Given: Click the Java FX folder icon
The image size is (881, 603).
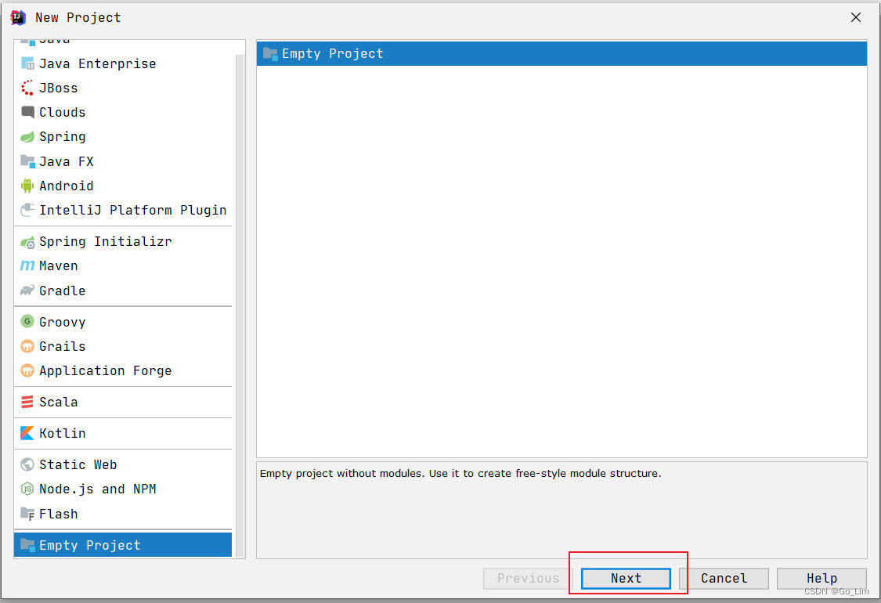Looking at the screenshot, I should (x=27, y=161).
